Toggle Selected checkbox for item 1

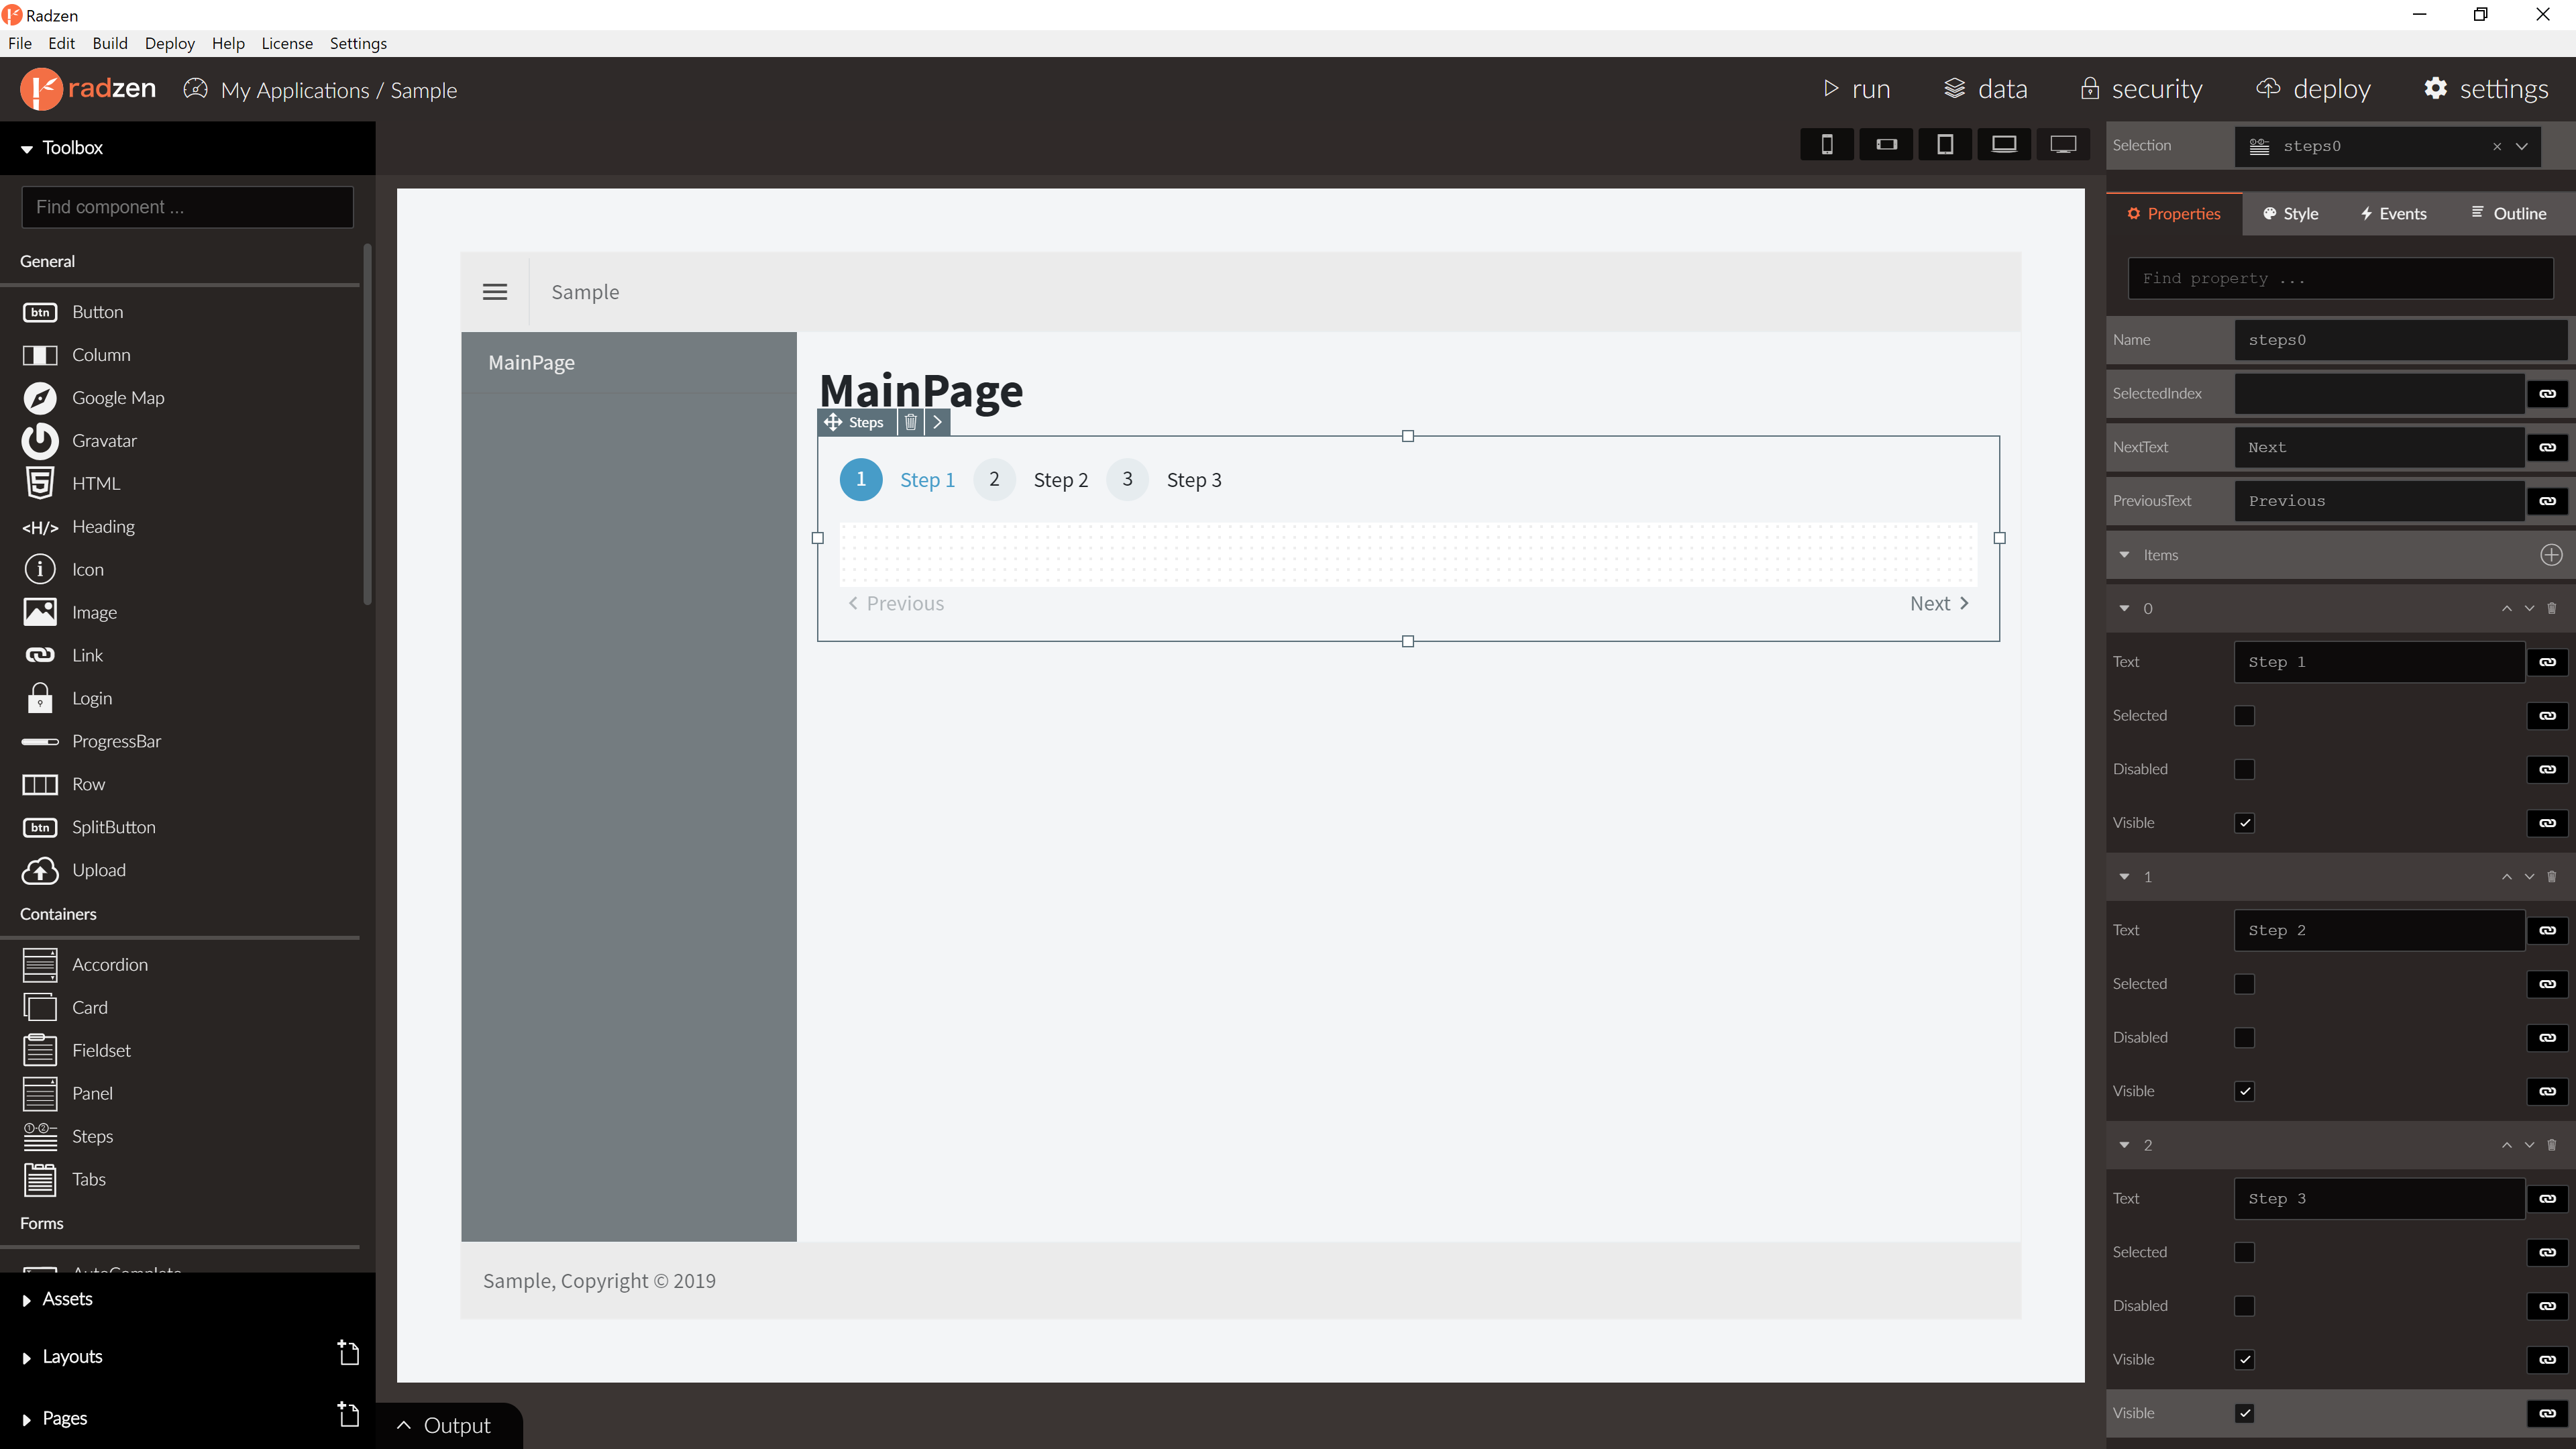coord(2245,984)
